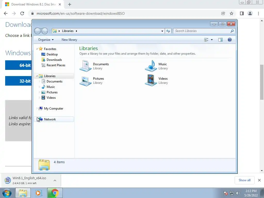Click arrow after Libraries in address bar
The image size is (264, 198).
click(76, 31)
